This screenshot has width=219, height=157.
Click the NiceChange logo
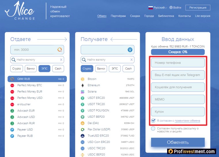[20, 10]
